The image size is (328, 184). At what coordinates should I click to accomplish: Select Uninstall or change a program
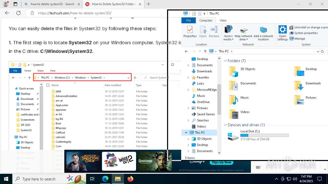pyautogui.click(x=309, y=27)
